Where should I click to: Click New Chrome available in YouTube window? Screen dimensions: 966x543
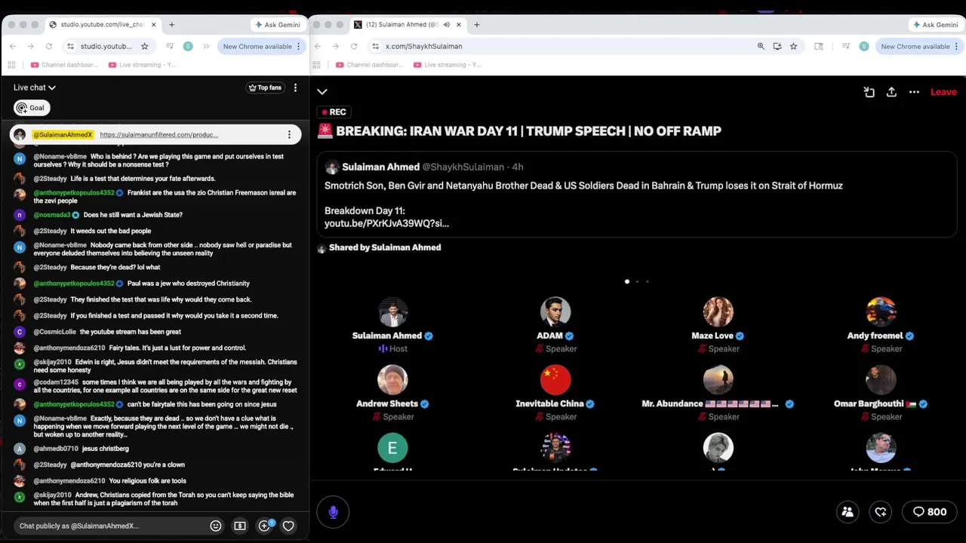click(x=261, y=46)
